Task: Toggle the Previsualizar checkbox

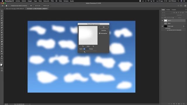Action: (x=100, y=34)
